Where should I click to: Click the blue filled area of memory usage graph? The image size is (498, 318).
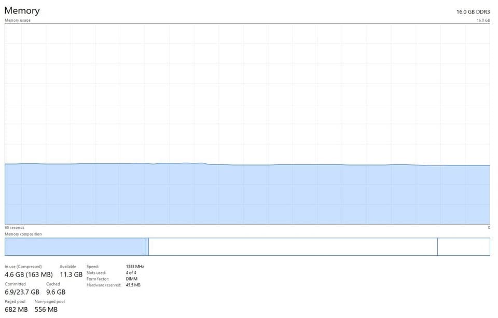pos(247,195)
